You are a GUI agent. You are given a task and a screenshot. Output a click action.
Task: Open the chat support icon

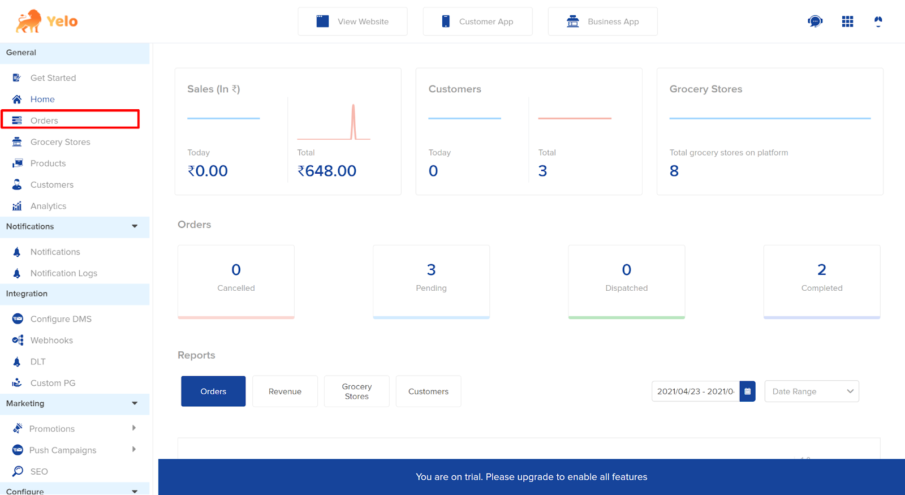coord(815,21)
